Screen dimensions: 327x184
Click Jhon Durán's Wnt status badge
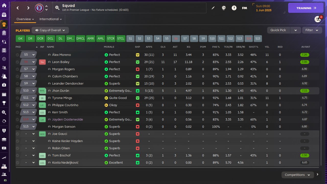[x=42, y=91]
